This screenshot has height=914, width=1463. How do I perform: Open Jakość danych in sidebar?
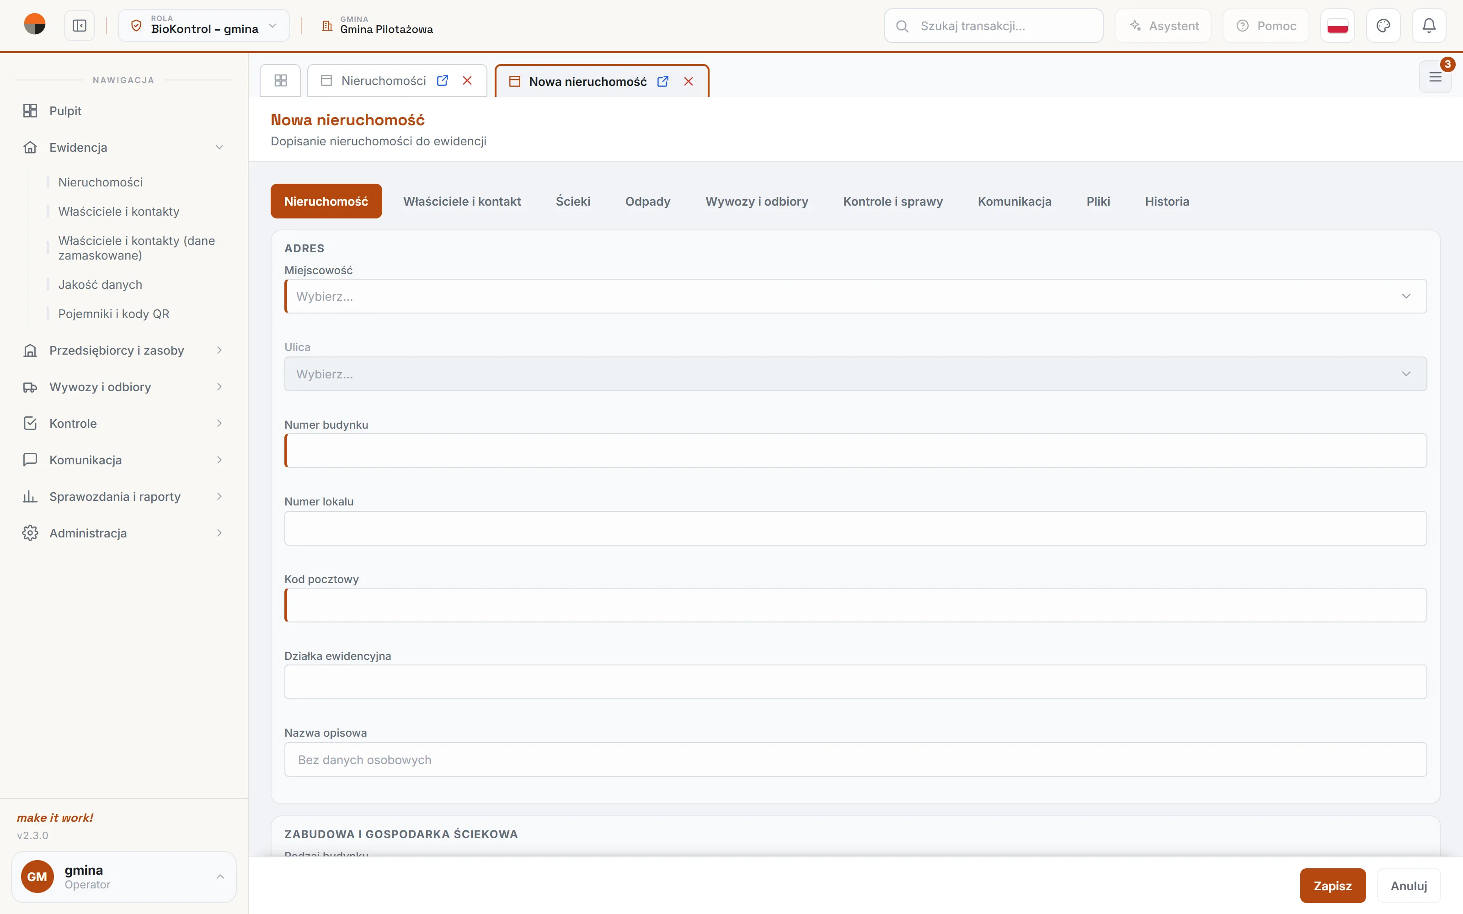pos(101,285)
